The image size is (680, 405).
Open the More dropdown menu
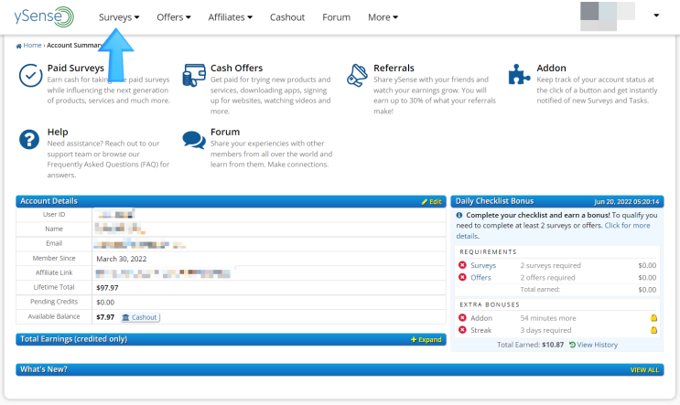point(383,17)
